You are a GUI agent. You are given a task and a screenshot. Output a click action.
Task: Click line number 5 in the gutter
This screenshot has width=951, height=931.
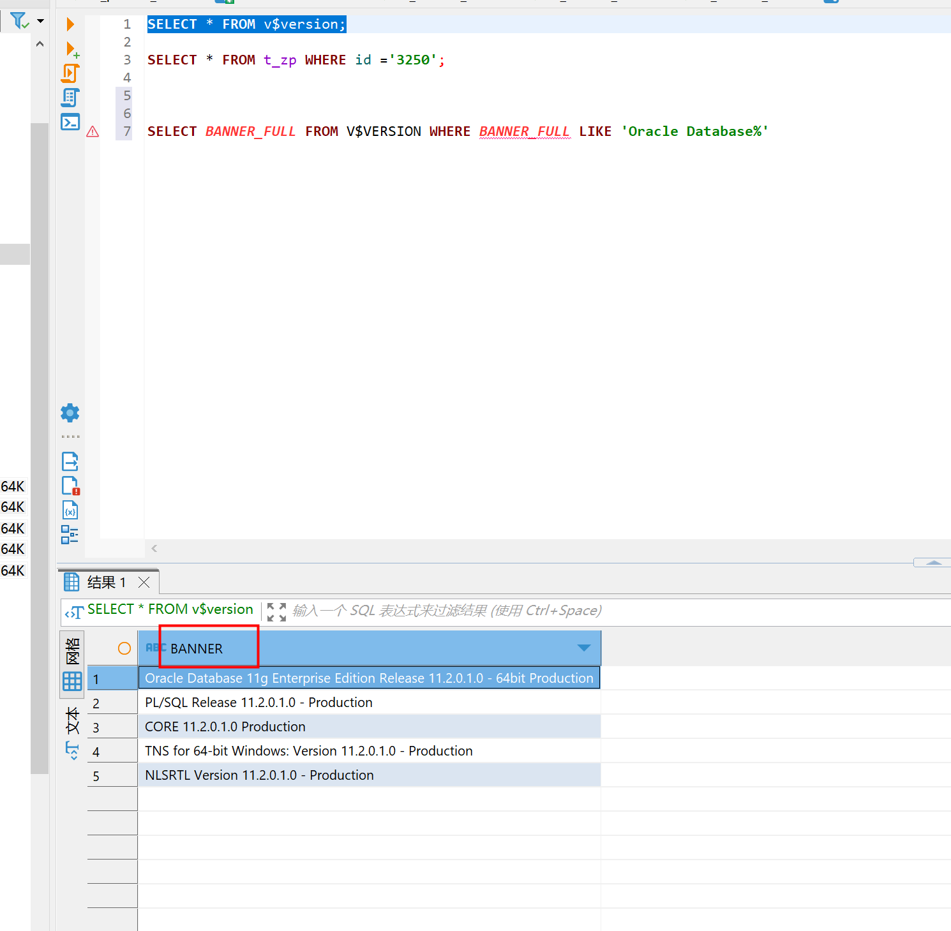tap(127, 96)
